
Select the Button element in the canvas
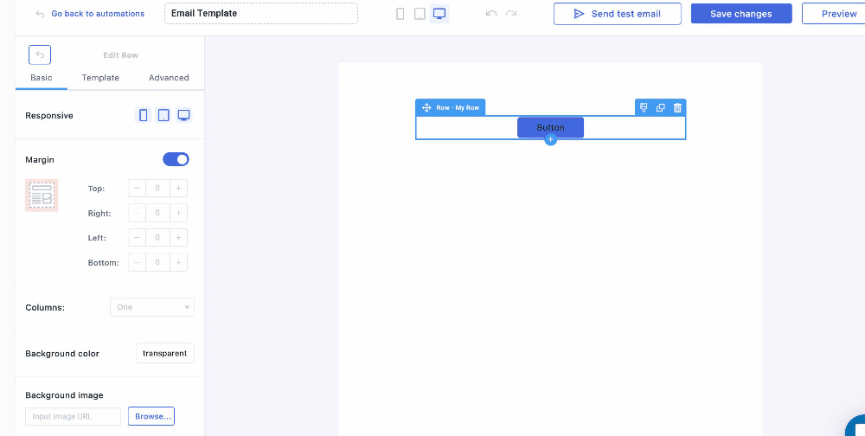click(x=550, y=127)
